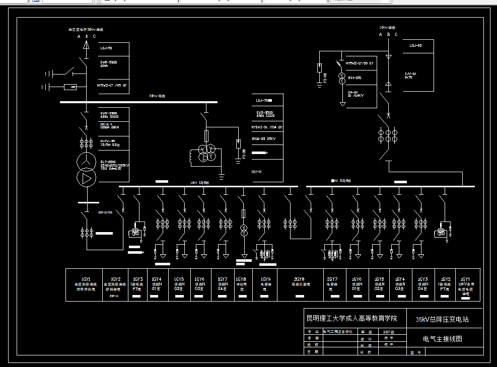This screenshot has height=367, width=497.
Task: Pick the HY5WZ-17/50 GY arrester label
Action: [x=360, y=63]
